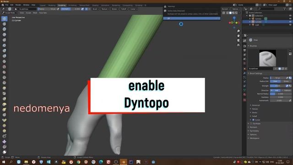Hide the Light object in outliner
This screenshot has height=165, width=293.
290,25
